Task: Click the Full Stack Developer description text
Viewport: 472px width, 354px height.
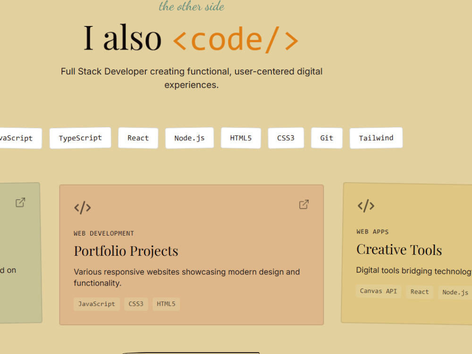Action: coord(192,78)
